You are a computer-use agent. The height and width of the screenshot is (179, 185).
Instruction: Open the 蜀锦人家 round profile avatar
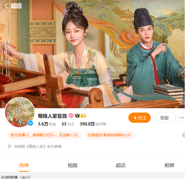(20, 112)
